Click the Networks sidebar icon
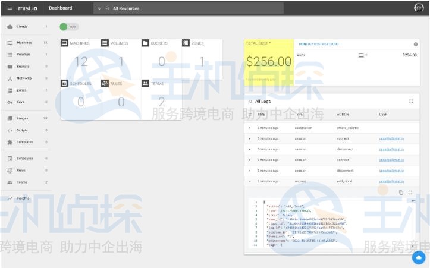This screenshot has height=268, width=430. tap(10, 78)
